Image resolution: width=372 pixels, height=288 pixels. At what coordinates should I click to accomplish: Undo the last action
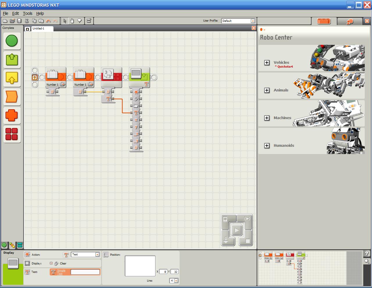(x=48, y=21)
